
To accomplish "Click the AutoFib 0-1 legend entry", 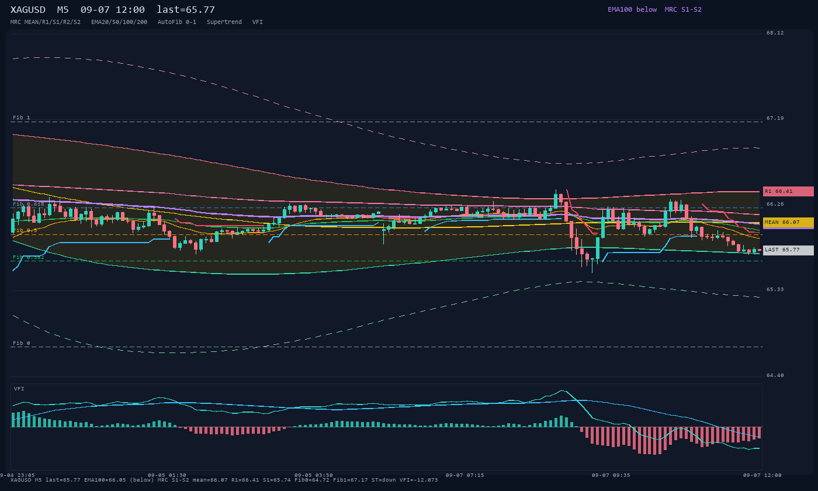I will pyautogui.click(x=177, y=22).
